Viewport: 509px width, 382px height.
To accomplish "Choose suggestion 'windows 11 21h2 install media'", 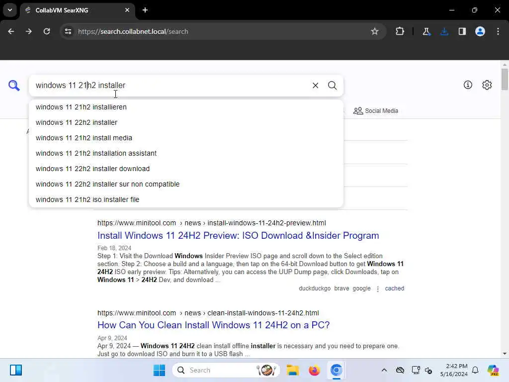I will pos(186,138).
